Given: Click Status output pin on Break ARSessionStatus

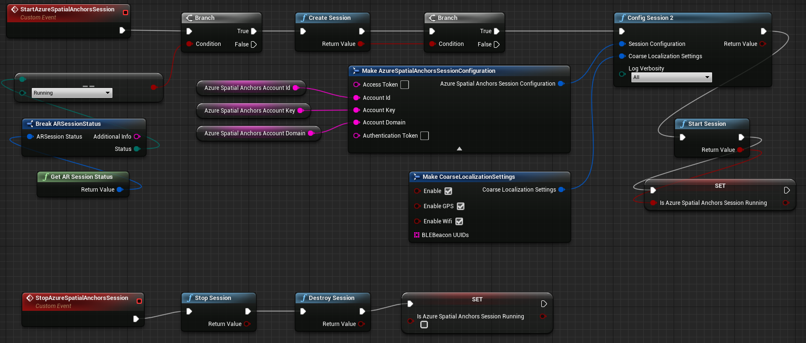Looking at the screenshot, I should [x=137, y=149].
